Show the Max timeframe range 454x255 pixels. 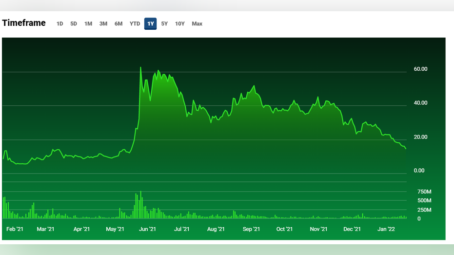(197, 24)
